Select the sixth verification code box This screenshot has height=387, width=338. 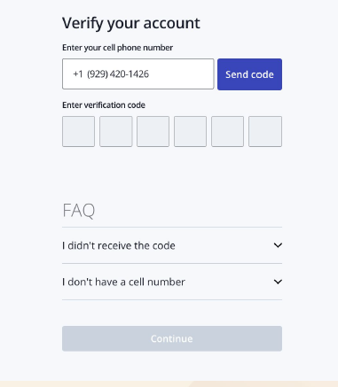[265, 131]
